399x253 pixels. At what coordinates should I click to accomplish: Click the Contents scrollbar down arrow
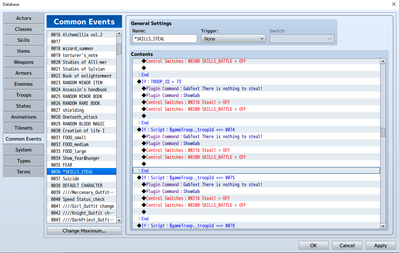[x=383, y=226]
